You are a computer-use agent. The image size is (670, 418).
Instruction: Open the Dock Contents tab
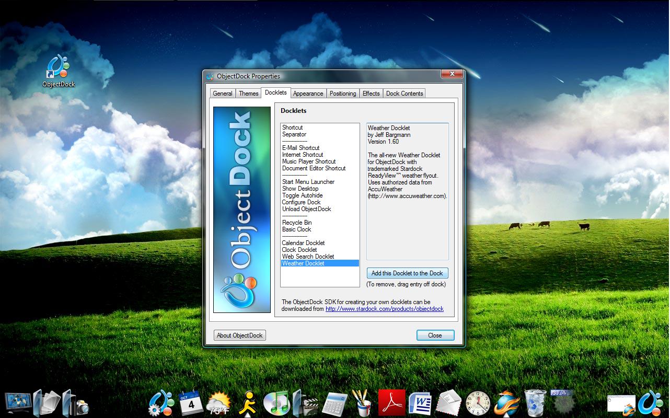[405, 94]
